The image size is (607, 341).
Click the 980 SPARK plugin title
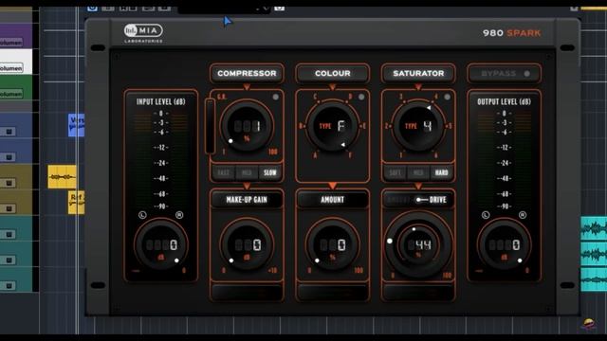pos(511,33)
